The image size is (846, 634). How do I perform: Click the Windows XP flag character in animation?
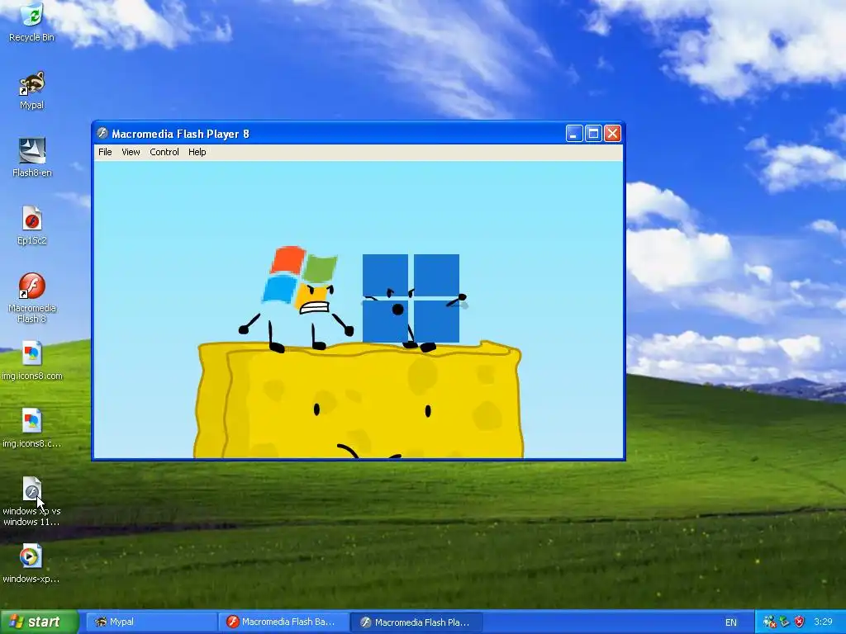point(297,299)
